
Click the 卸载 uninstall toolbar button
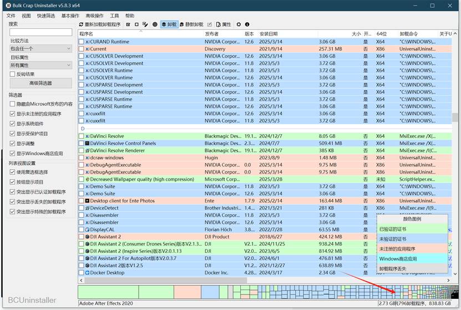tap(169, 24)
